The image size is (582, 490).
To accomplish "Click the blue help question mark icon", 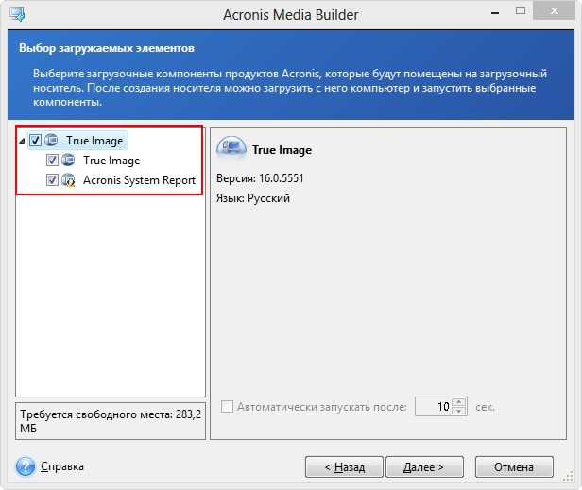I will click(x=26, y=466).
